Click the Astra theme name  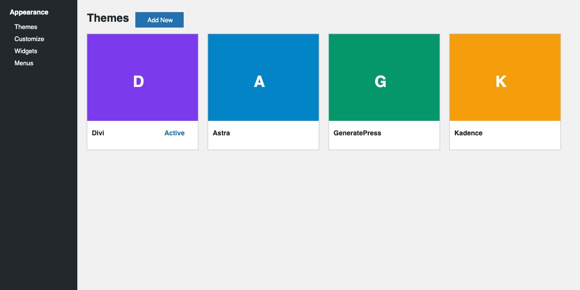click(x=221, y=133)
